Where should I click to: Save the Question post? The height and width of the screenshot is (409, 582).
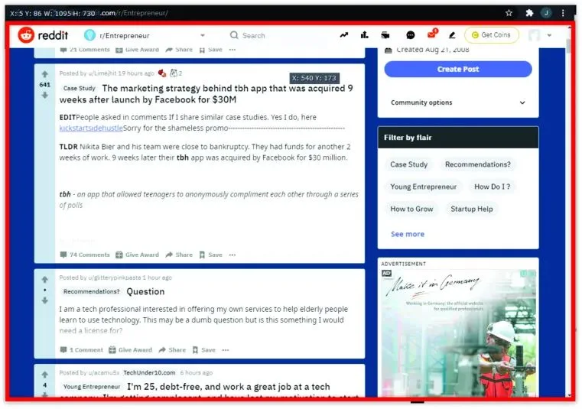(x=203, y=349)
